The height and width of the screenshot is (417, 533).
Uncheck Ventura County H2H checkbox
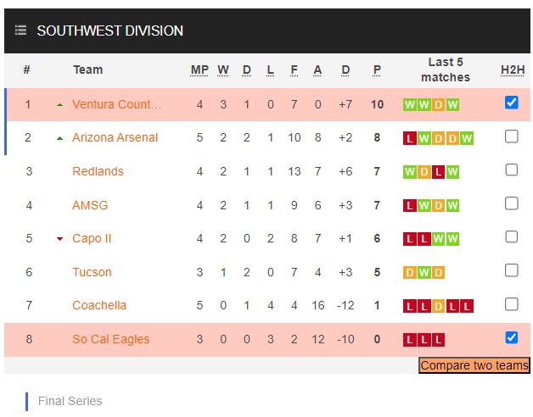click(x=511, y=103)
